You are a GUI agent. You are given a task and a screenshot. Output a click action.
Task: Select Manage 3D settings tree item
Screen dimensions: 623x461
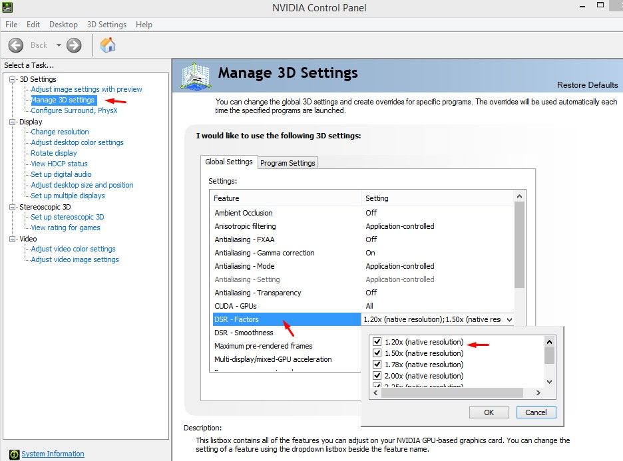point(63,100)
